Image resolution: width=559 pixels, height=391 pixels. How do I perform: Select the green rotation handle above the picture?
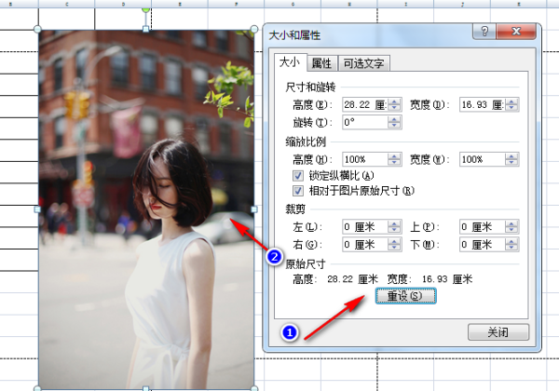click(x=145, y=9)
